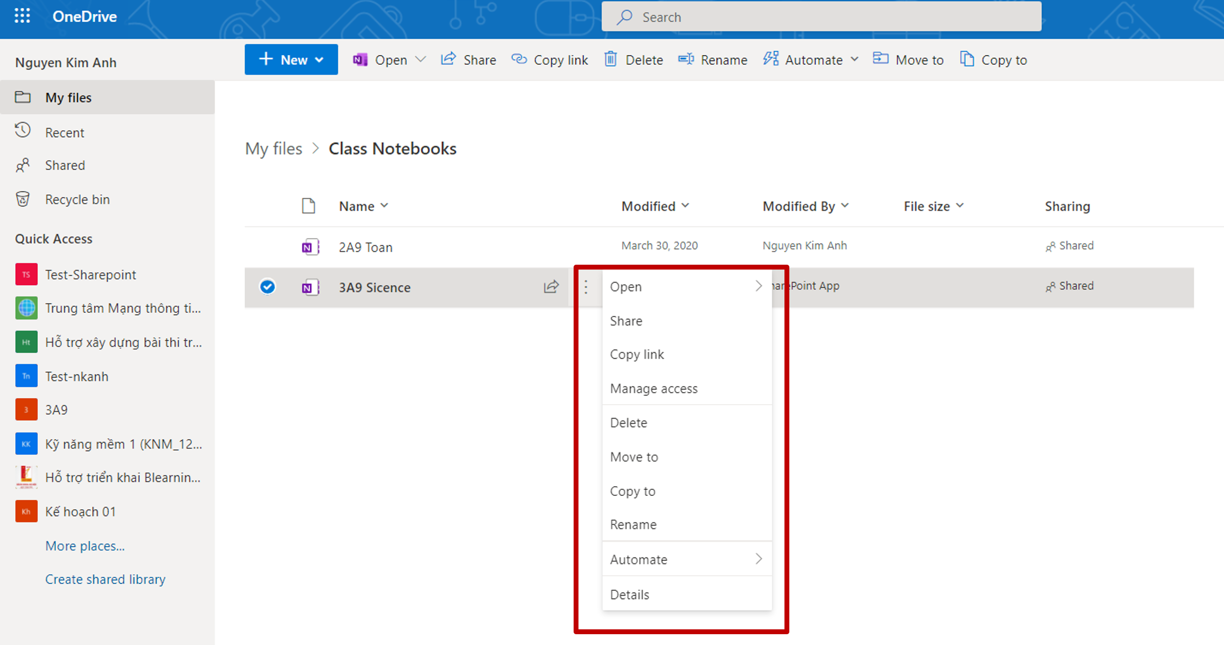
Task: Open Recycle bin in sidebar
Action: point(77,199)
